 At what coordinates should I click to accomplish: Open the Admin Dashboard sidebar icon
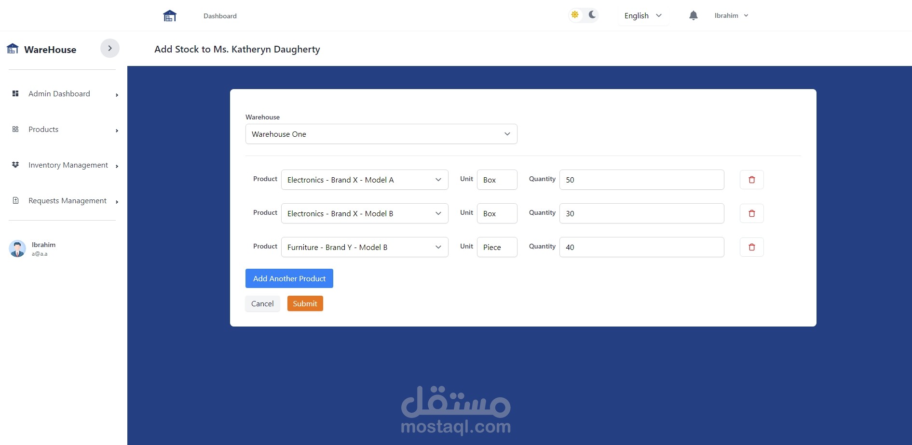15,93
